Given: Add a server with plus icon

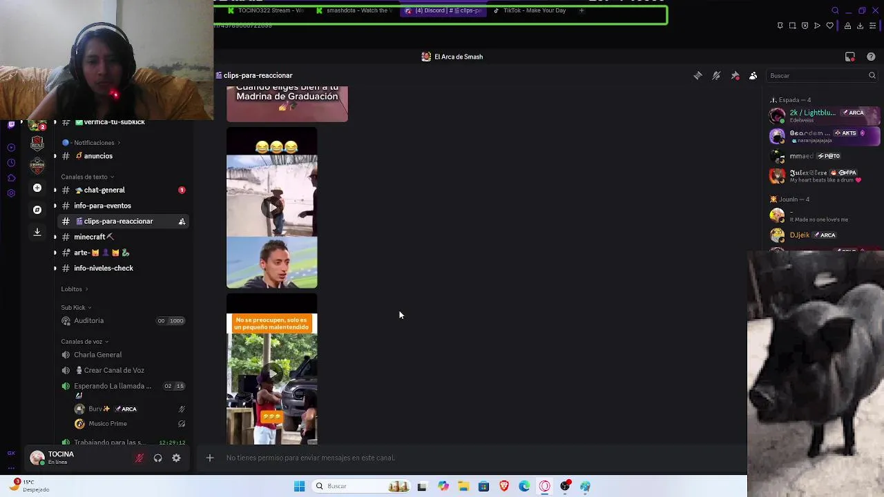Looking at the screenshot, I should tap(37, 188).
